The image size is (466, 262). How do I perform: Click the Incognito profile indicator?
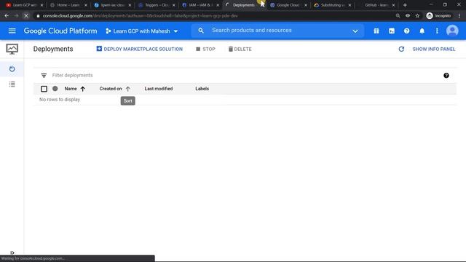tap(438, 16)
